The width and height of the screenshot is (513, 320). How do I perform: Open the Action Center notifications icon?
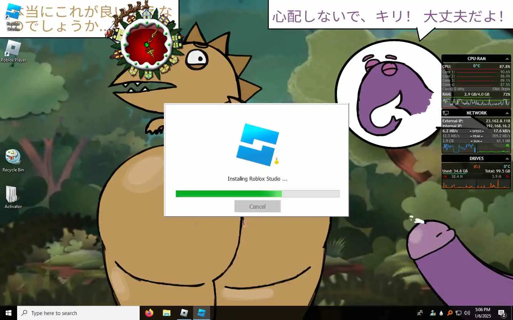502,313
